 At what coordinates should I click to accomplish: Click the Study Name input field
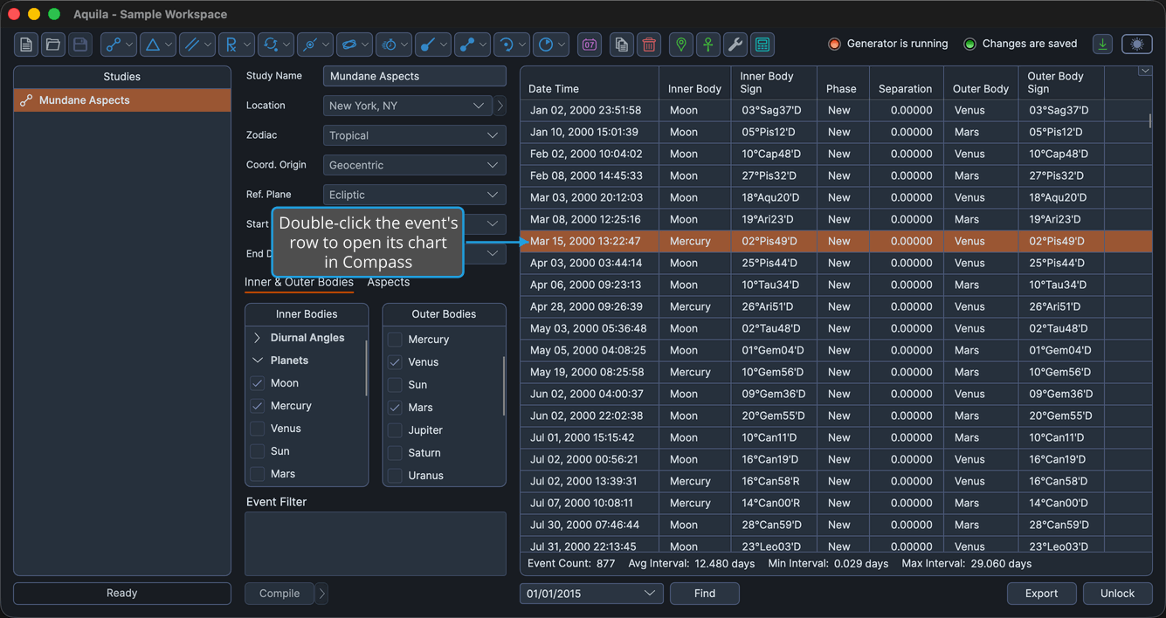pos(415,76)
